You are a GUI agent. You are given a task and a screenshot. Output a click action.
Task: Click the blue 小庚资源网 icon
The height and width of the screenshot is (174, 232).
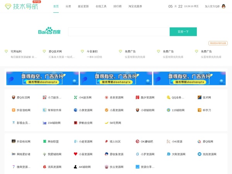(x=75, y=110)
